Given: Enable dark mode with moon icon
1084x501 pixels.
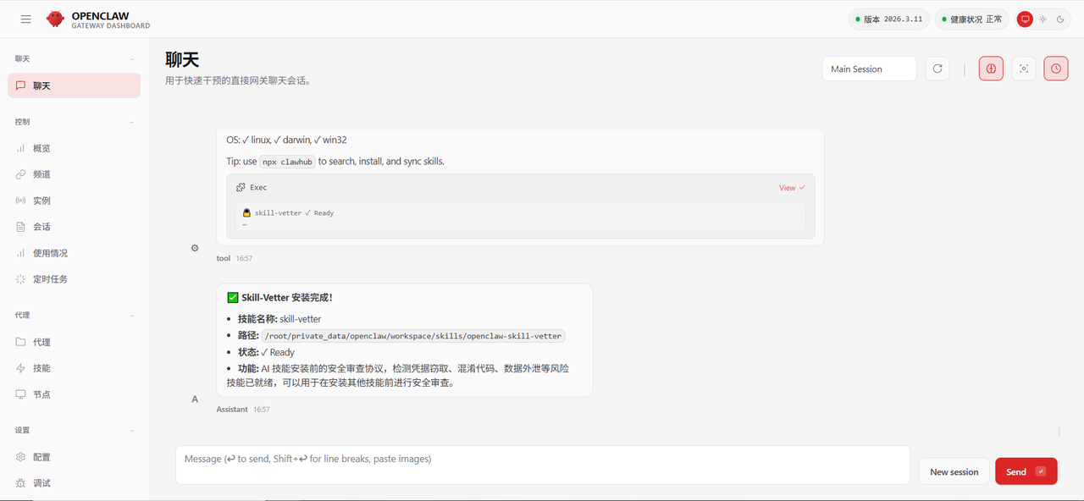Looking at the screenshot, I should coord(1060,19).
